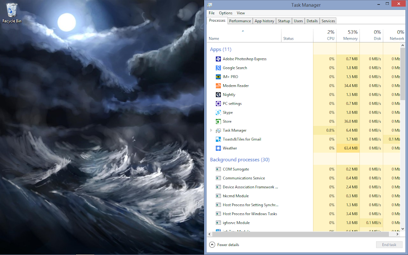Viewport: 408px width, 255px height.
Task: Sort by the Status column header
Action: 297,36
